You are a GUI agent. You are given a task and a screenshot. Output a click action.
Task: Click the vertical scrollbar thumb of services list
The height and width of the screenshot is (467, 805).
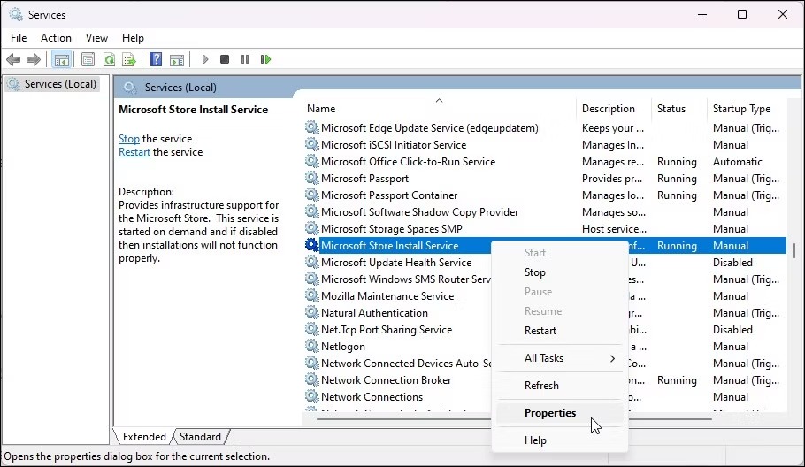point(794,251)
